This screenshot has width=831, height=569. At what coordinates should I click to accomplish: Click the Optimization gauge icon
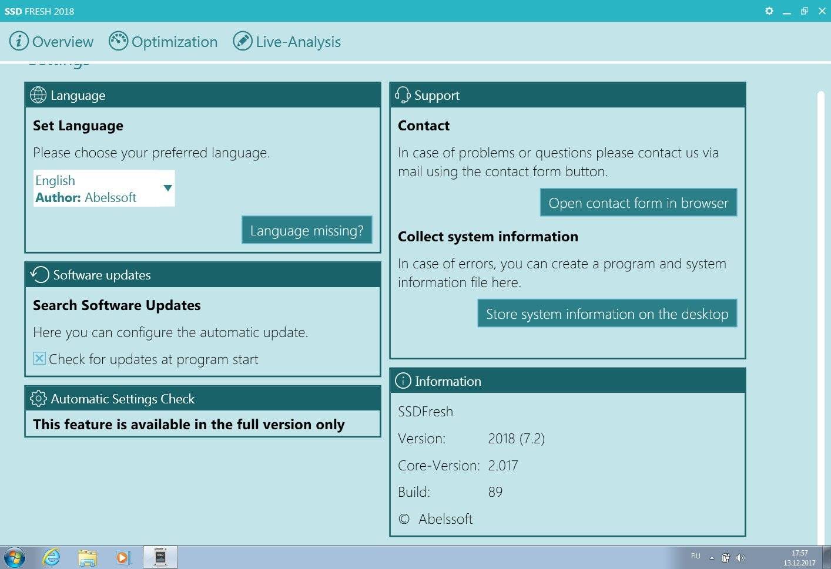click(x=118, y=41)
